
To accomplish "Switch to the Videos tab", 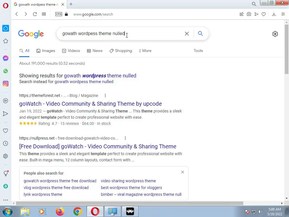I will [x=71, y=51].
